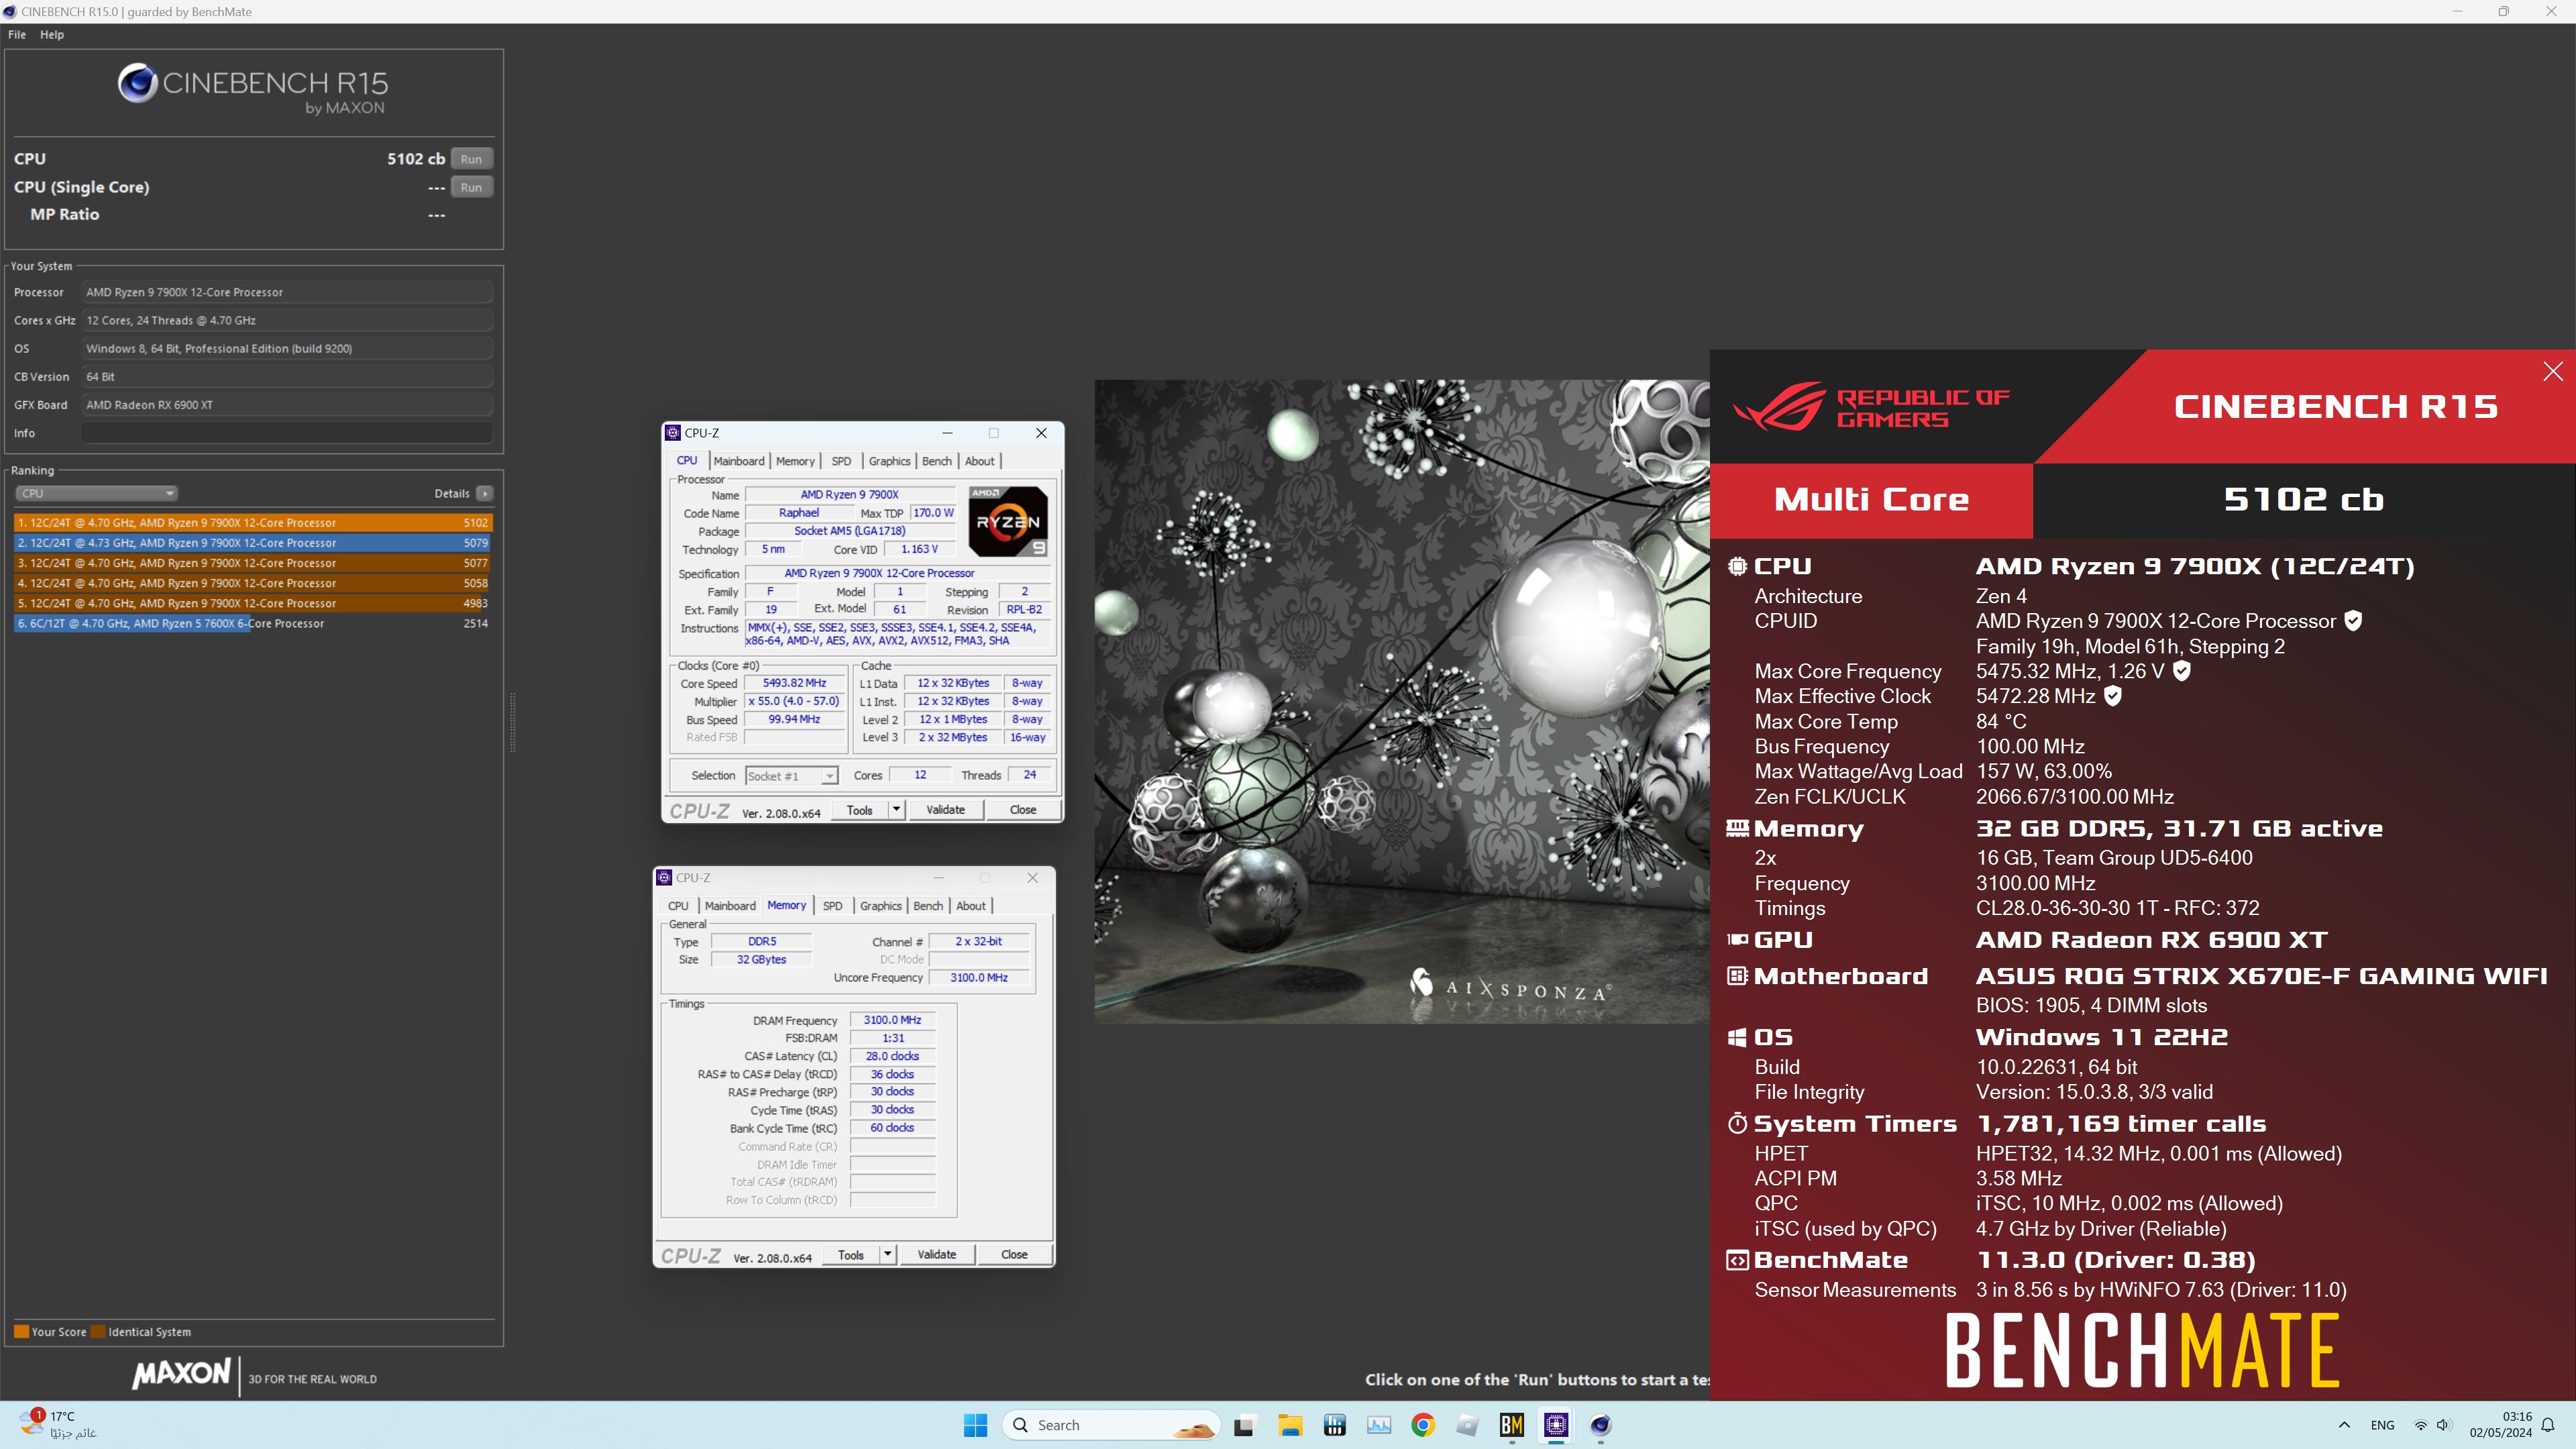Click Tools button in top CPU-Z window
This screenshot has height=1449, width=2576.
tap(860, 810)
